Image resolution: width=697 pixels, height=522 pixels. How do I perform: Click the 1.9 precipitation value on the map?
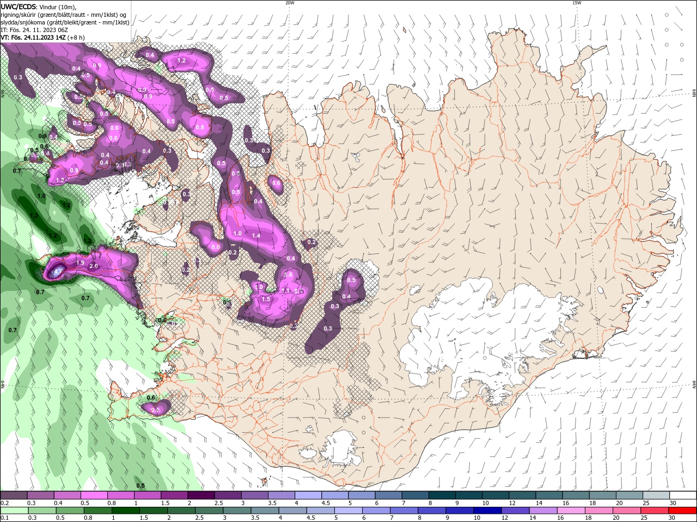click(x=80, y=263)
